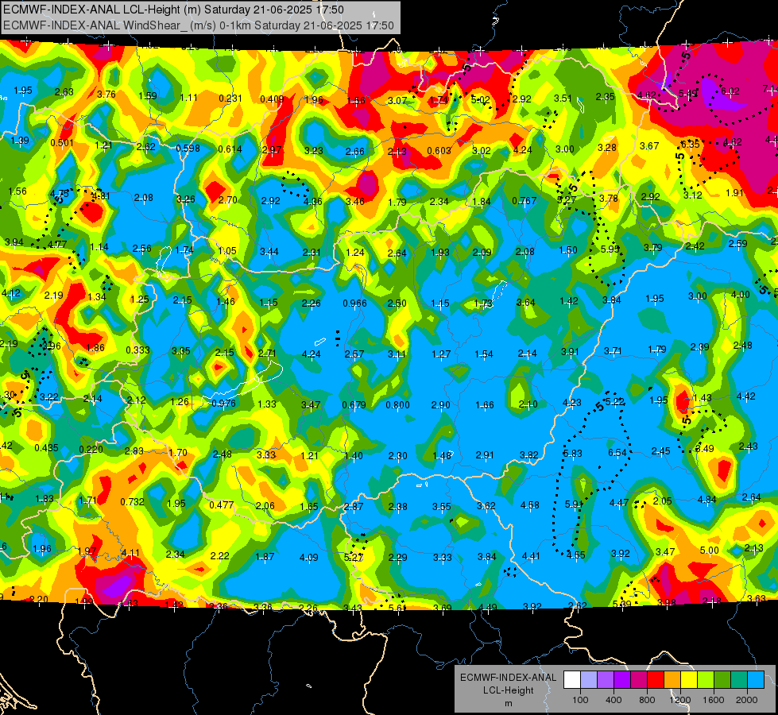Click the 4.58 wind shear value
This screenshot has width=778, height=715.
click(x=530, y=505)
